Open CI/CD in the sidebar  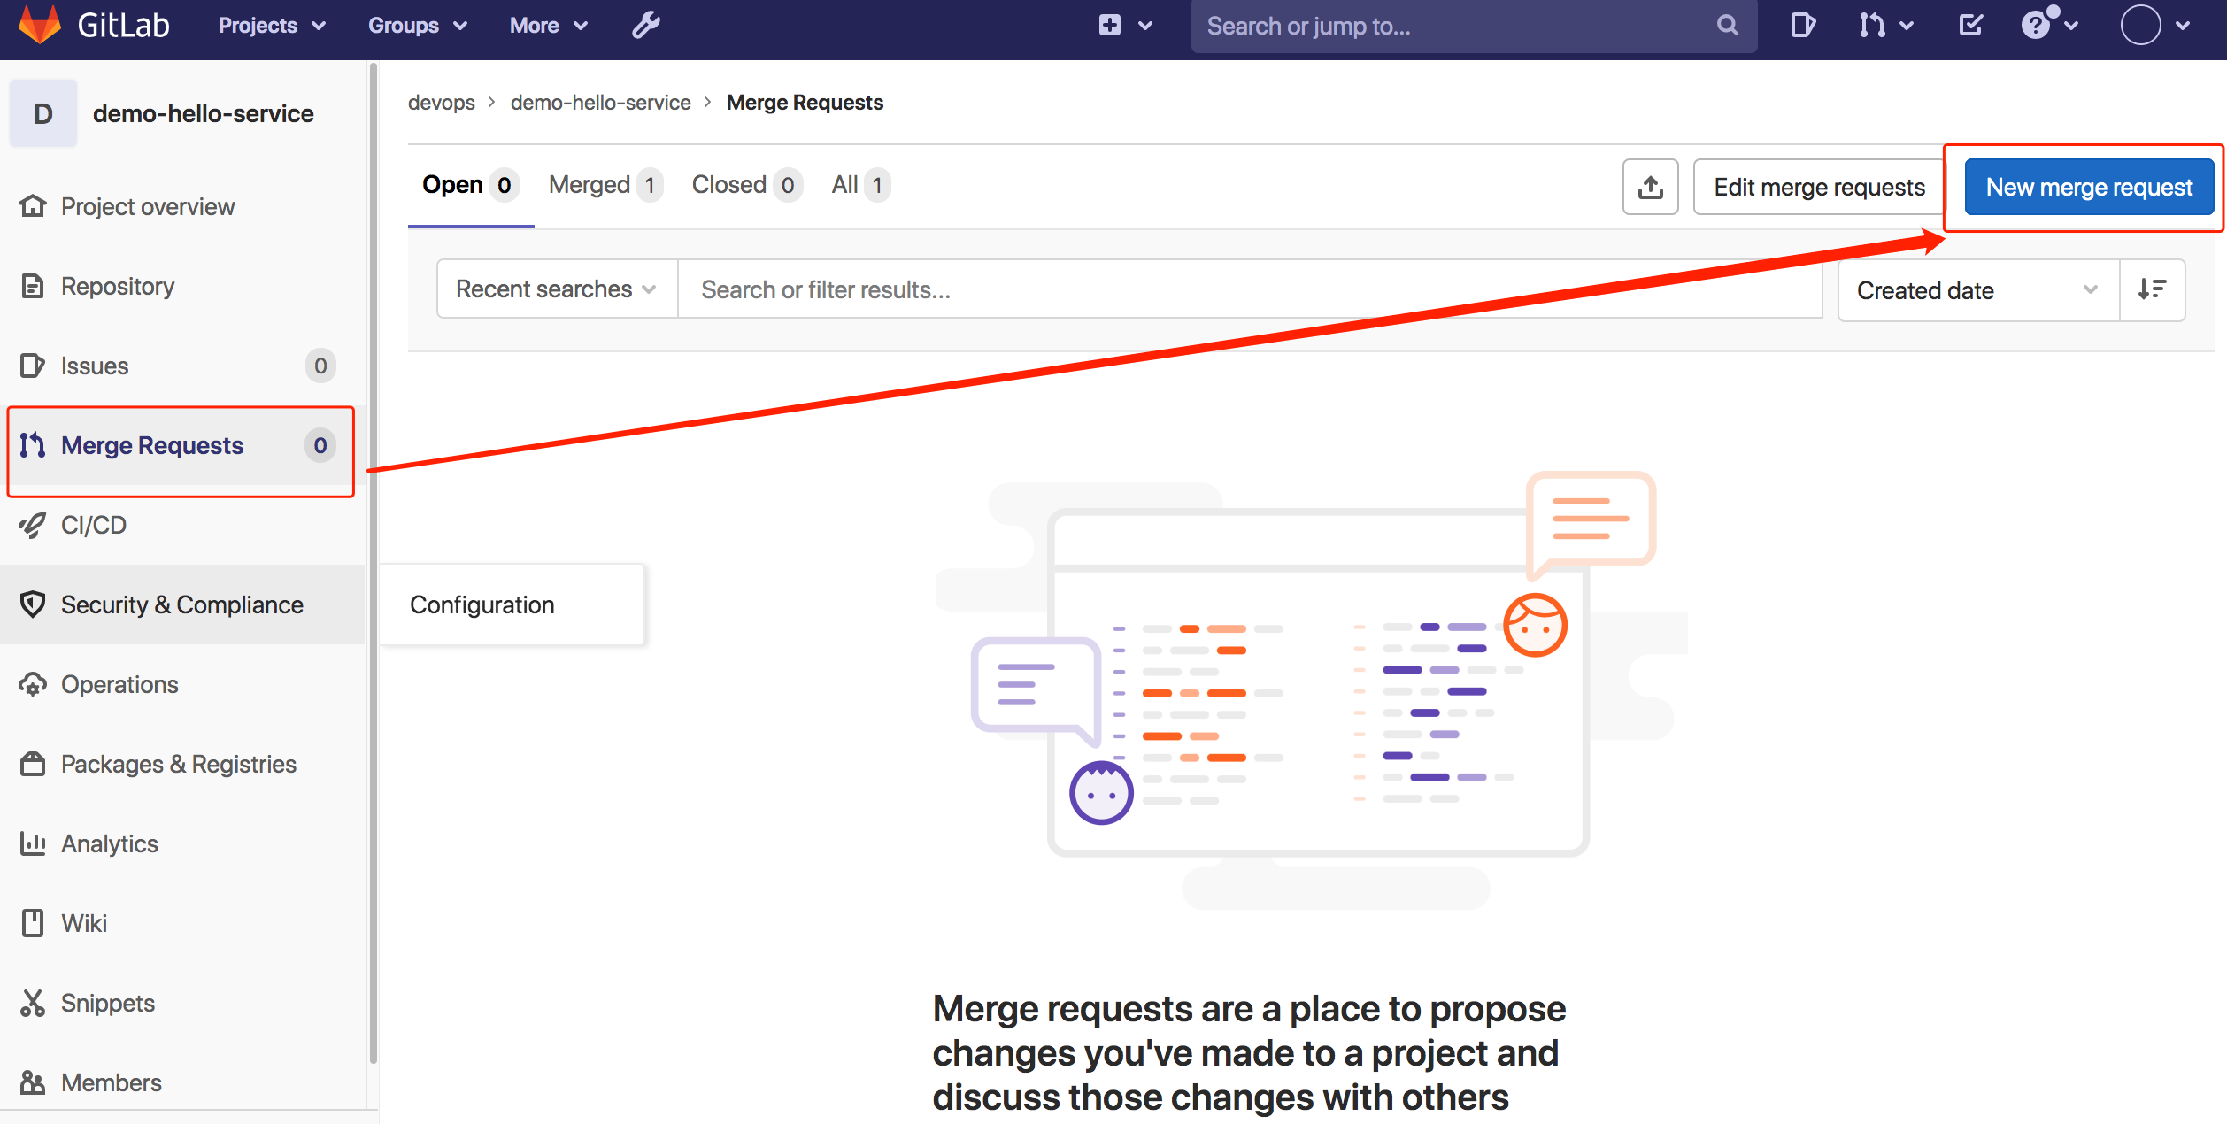pos(94,525)
